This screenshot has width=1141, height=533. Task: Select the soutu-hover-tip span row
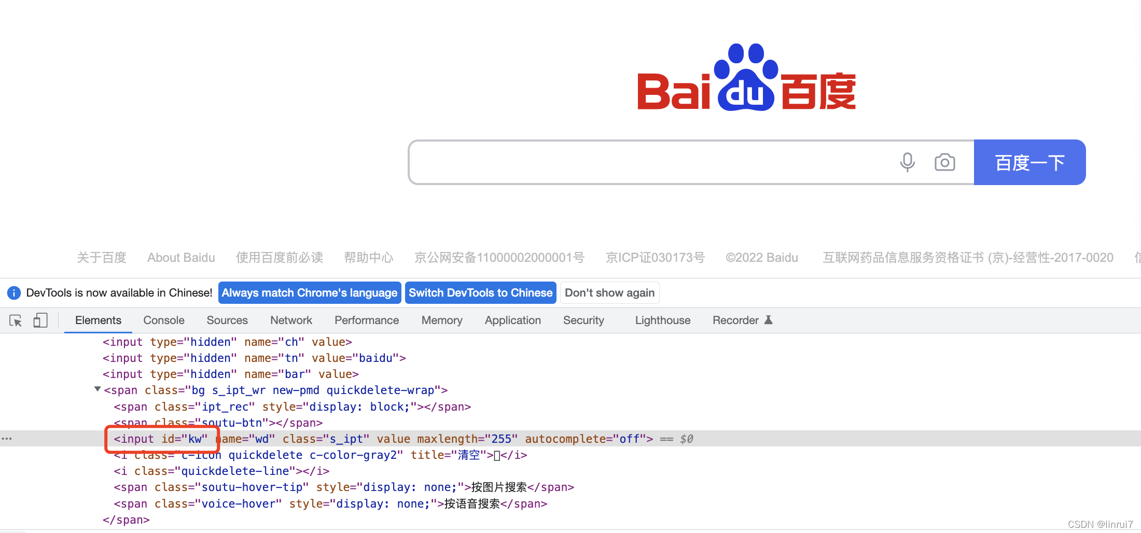pos(344,487)
